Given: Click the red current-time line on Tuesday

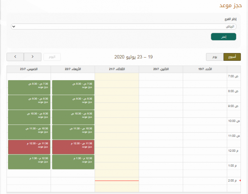Looking at the screenshot, I should [x=117, y=181].
